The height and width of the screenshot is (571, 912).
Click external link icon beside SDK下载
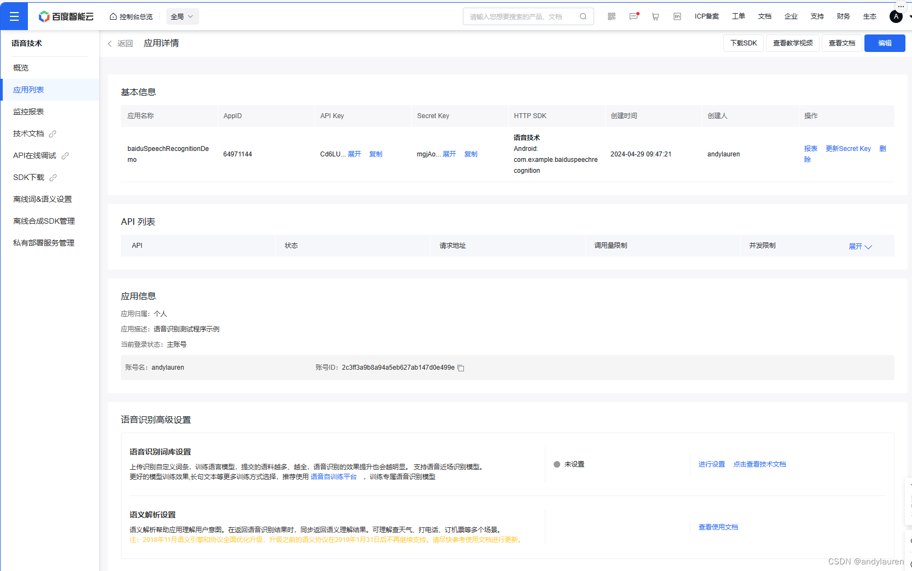point(53,178)
